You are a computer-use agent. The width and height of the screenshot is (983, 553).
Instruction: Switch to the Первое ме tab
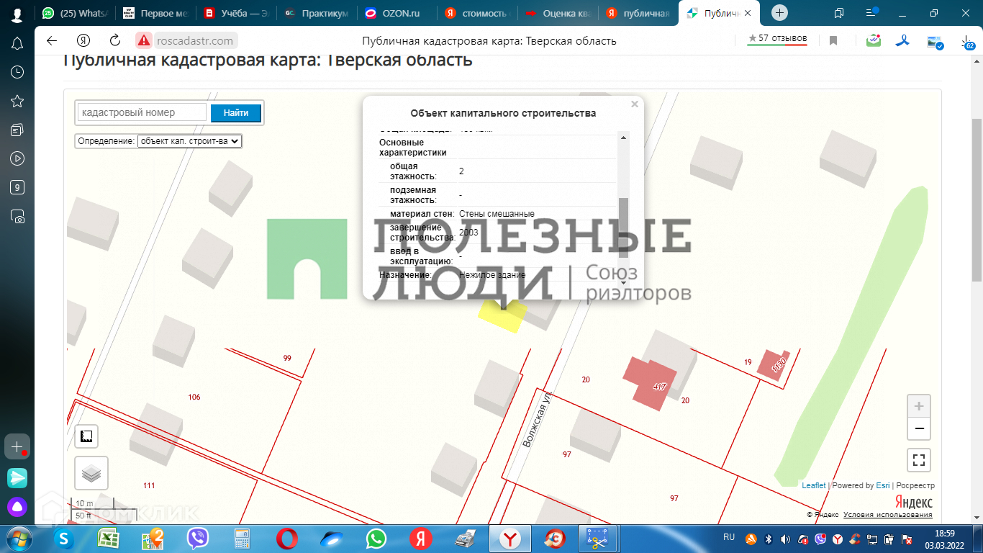(155, 13)
